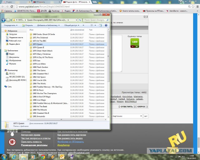Screen dimensions: 200x160
Task: Open the Outlook icon in taskbar
Action: 62,157
